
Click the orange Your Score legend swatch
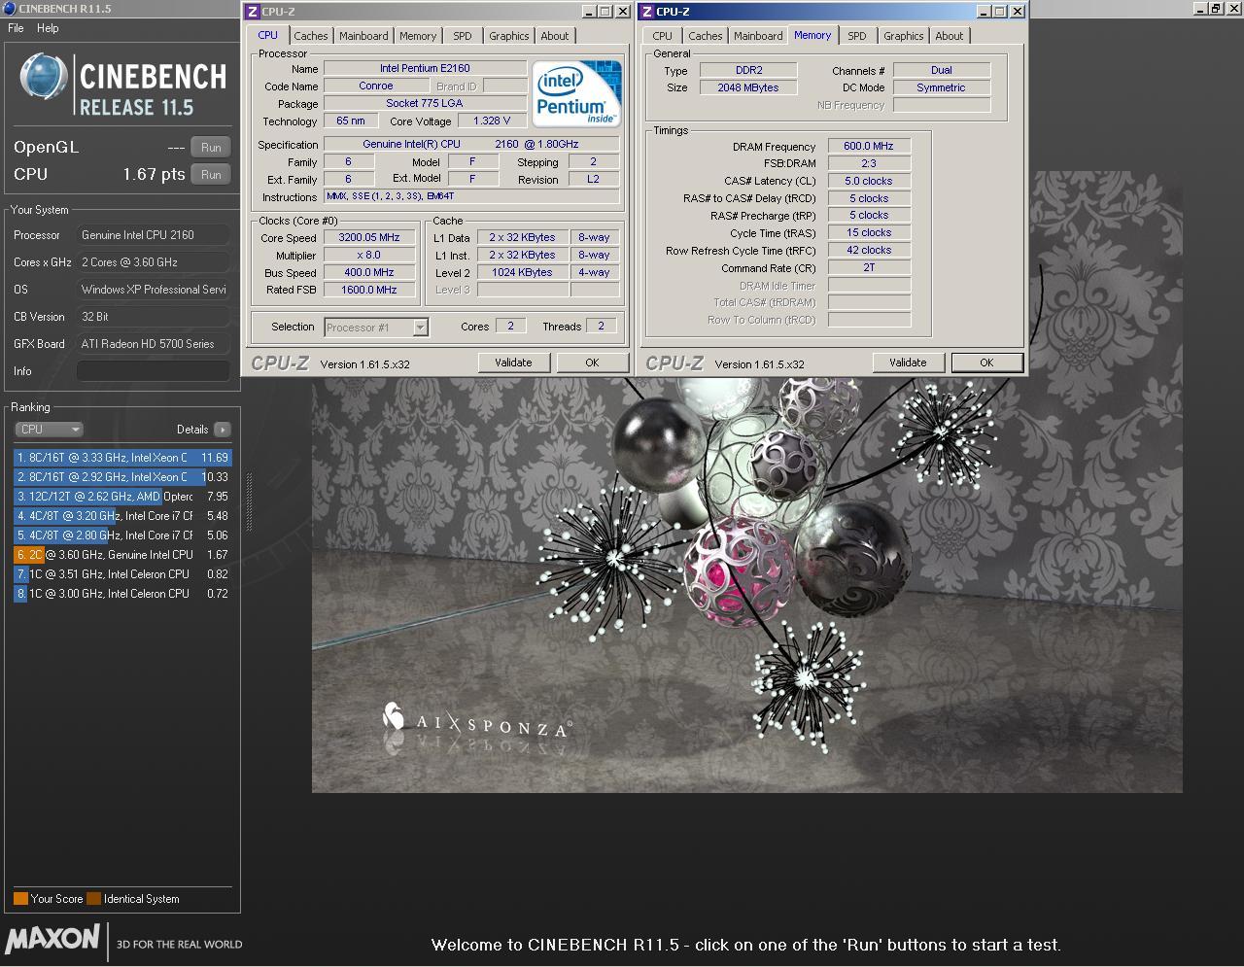20,899
